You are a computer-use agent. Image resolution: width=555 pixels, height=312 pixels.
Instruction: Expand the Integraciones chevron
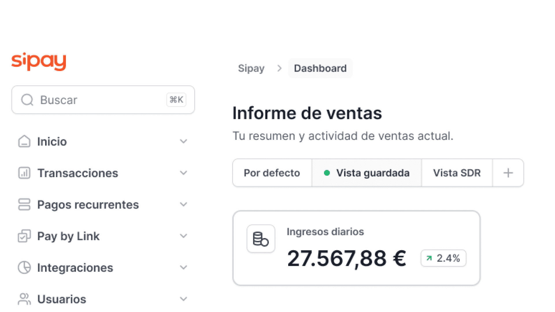click(183, 268)
